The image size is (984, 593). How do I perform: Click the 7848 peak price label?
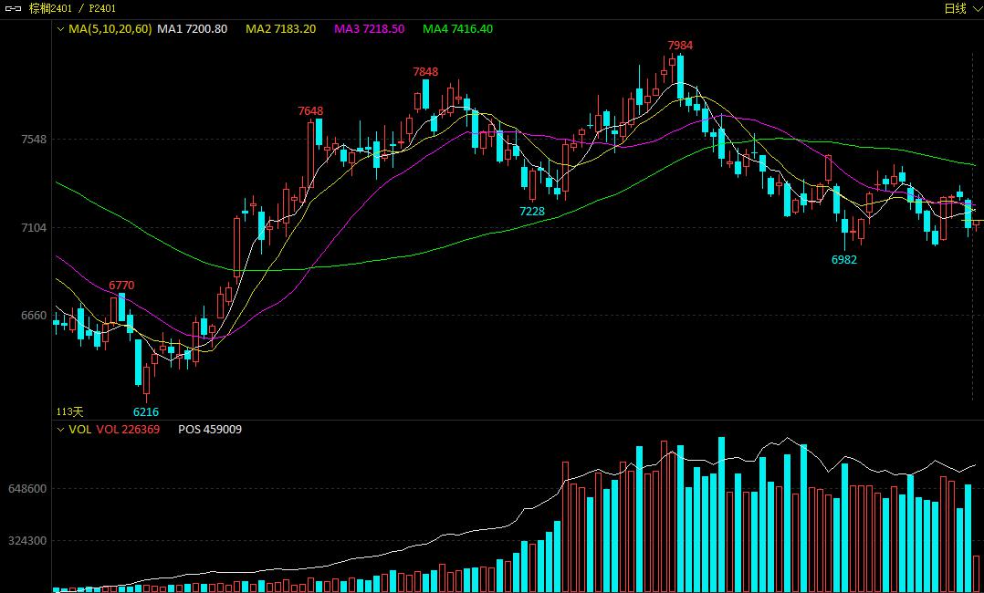(x=425, y=71)
